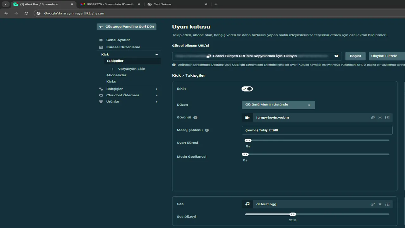
Task: Click the browser back arrow
Action: (x=6, y=13)
